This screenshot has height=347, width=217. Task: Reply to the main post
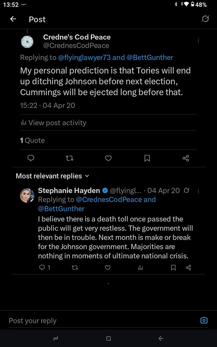pos(31,158)
